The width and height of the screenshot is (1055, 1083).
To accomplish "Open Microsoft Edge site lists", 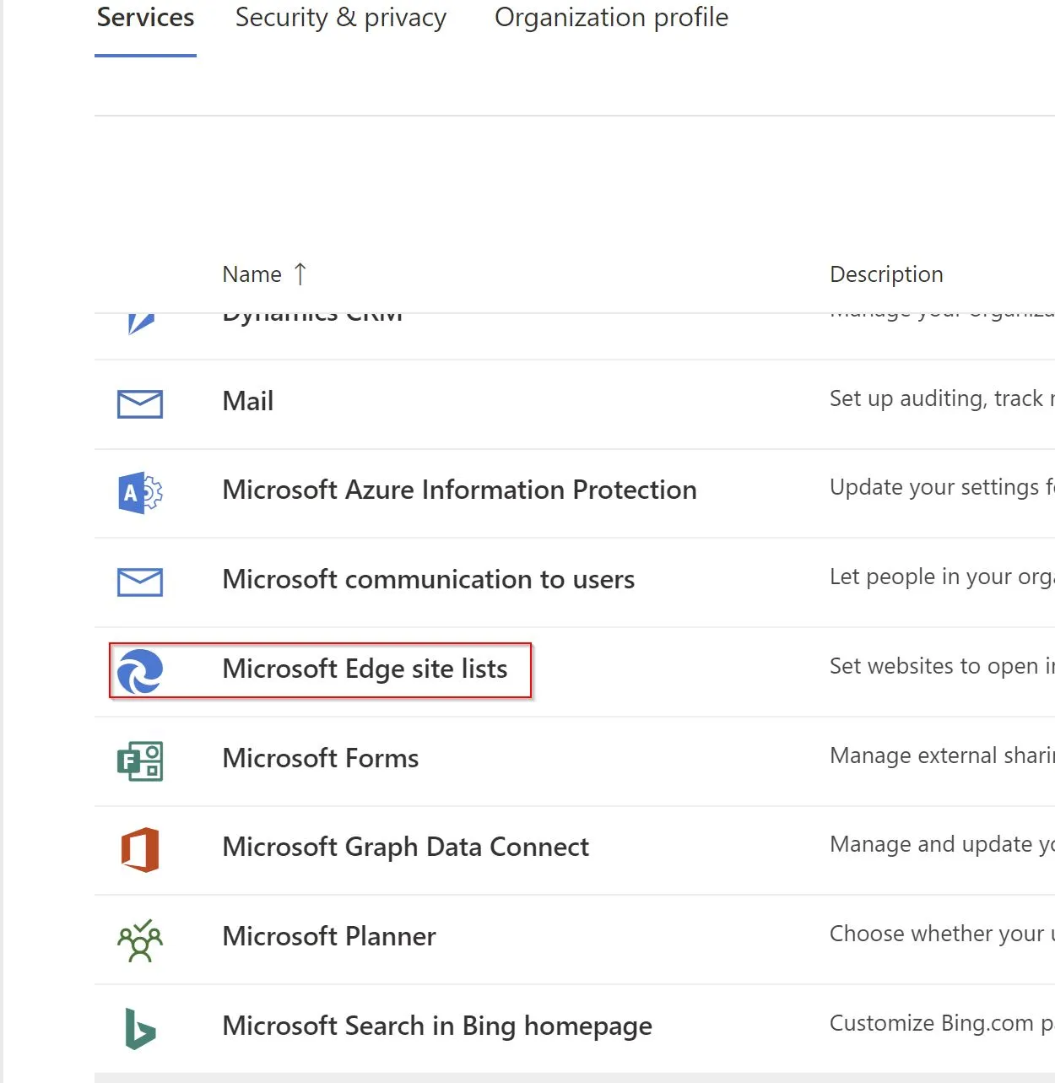I will coord(365,669).
